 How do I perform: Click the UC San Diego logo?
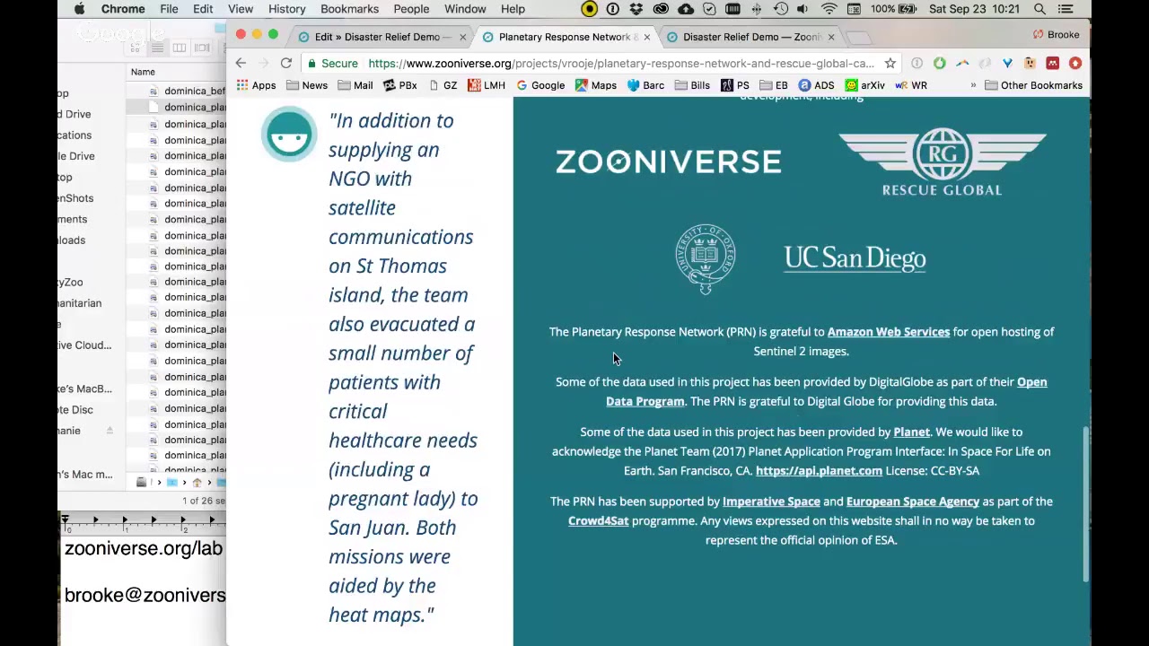tap(855, 258)
